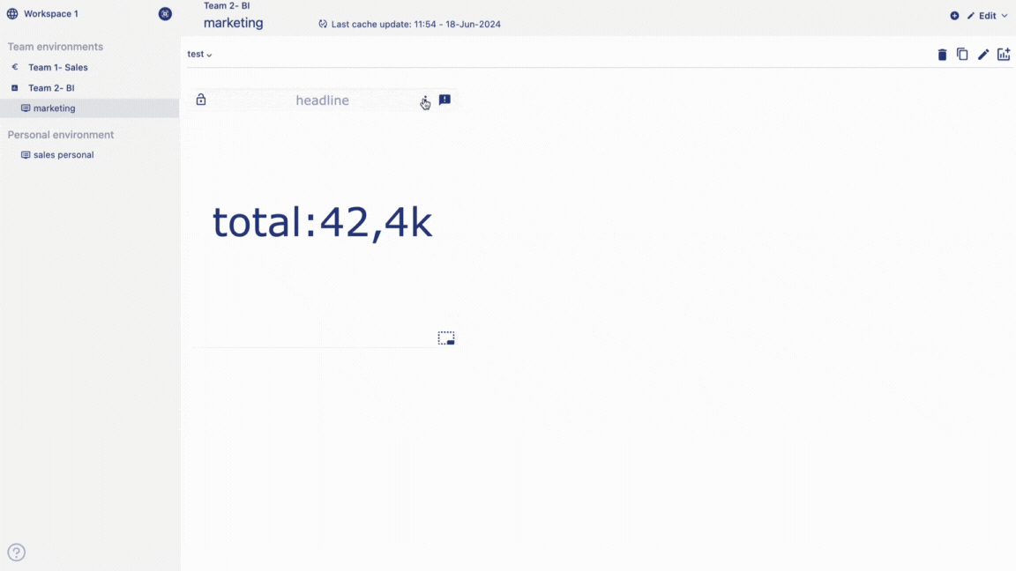Open the help question mark icon
This screenshot has height=571, width=1016.
click(17, 552)
